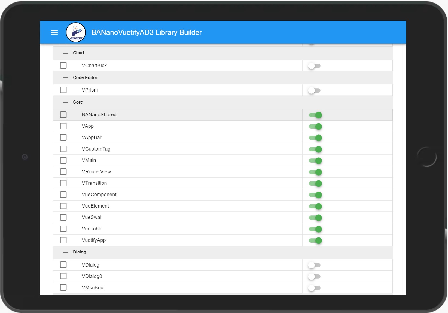Viewport: 448px width, 313px height.
Task: Check the VueComponent checkbox
Action: pos(63,194)
